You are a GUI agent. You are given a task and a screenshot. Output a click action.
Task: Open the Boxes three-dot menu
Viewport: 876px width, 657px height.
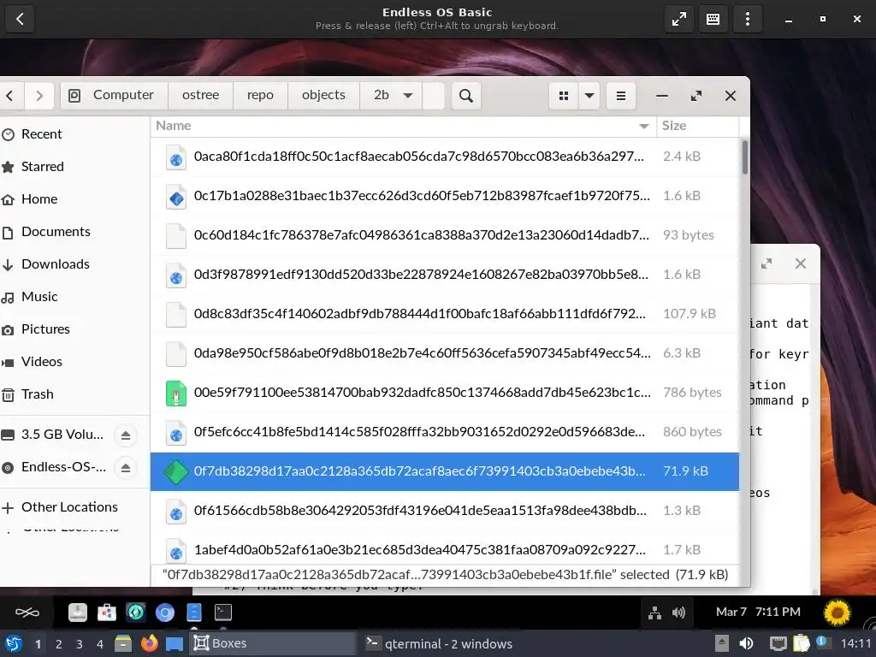[x=748, y=19]
